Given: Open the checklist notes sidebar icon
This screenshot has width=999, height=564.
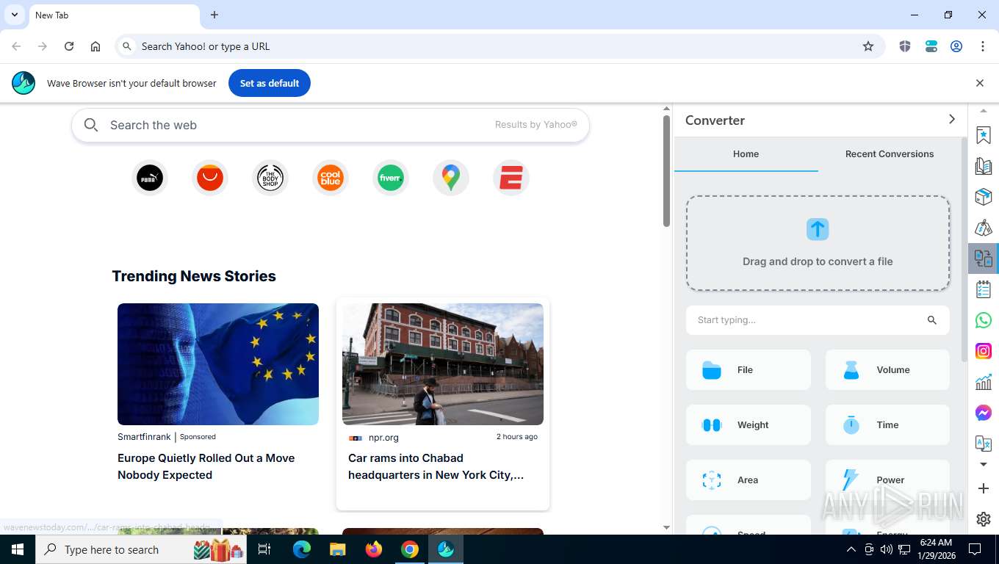Looking at the screenshot, I should click(x=984, y=289).
